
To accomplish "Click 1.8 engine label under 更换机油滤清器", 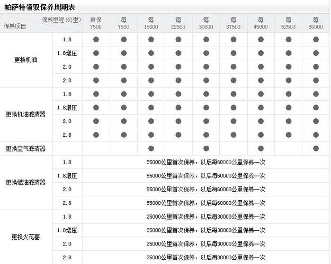I will point(67,94).
